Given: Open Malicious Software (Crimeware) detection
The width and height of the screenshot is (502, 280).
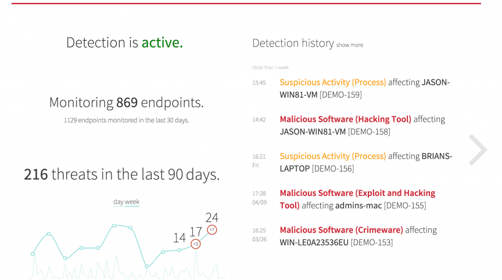Looking at the screenshot, I should click(x=341, y=230).
